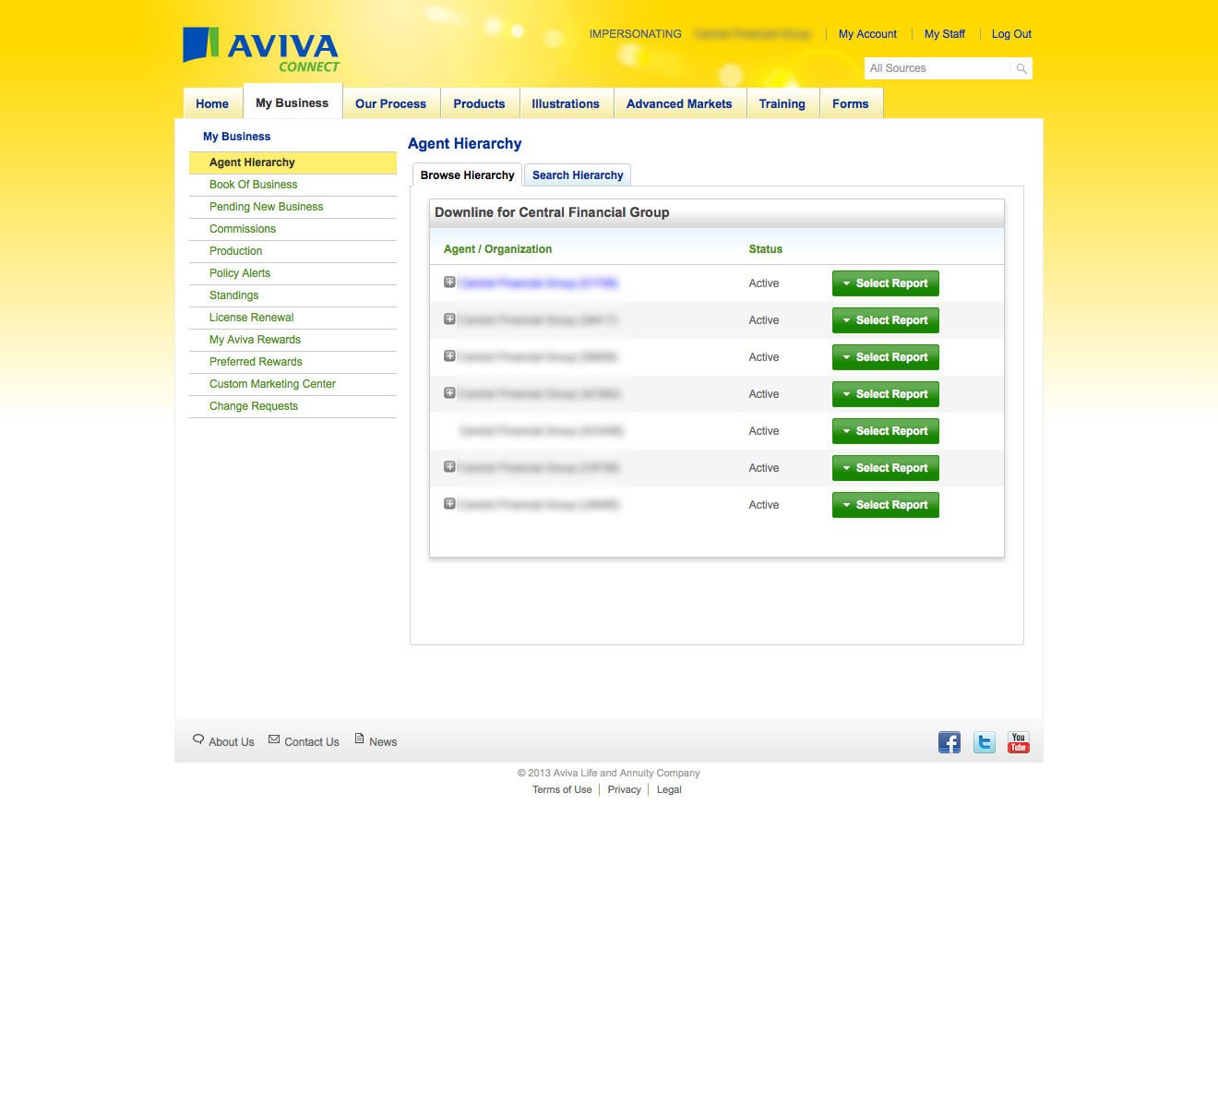Open My Business sidebar heading

coord(237,137)
